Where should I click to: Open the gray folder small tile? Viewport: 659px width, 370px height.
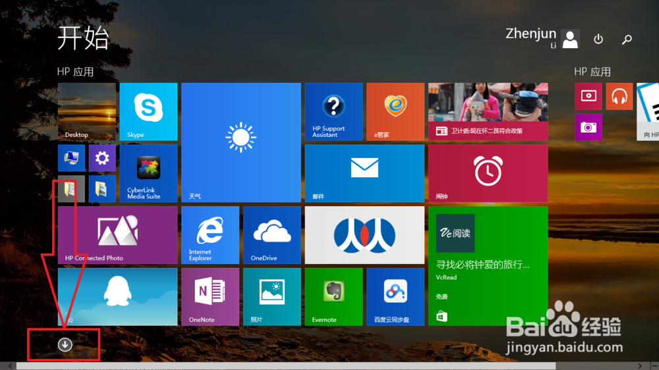(x=71, y=189)
